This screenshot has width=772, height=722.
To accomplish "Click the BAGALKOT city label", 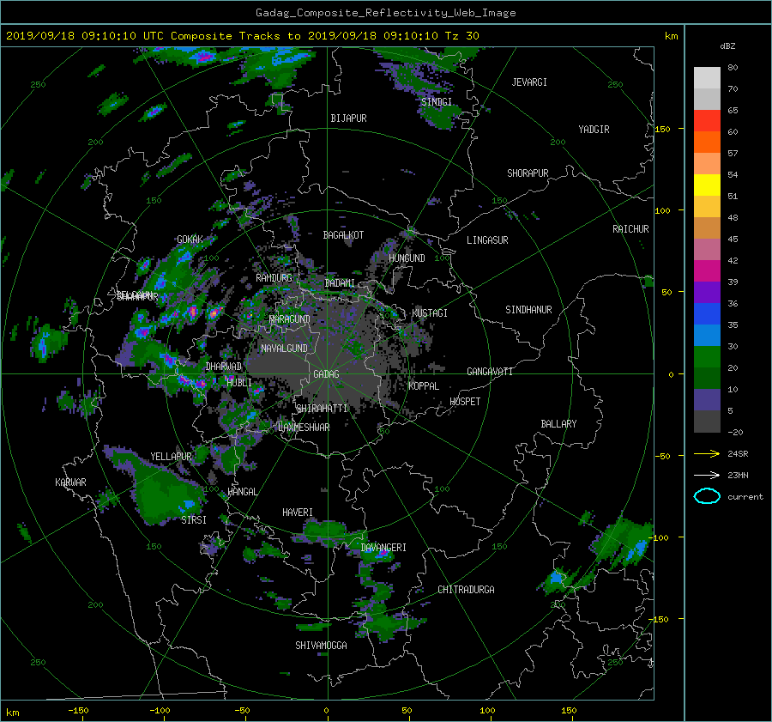I will pyautogui.click(x=343, y=235).
